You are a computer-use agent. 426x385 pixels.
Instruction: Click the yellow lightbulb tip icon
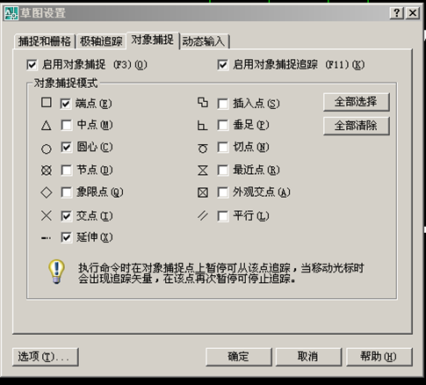pos(56,272)
